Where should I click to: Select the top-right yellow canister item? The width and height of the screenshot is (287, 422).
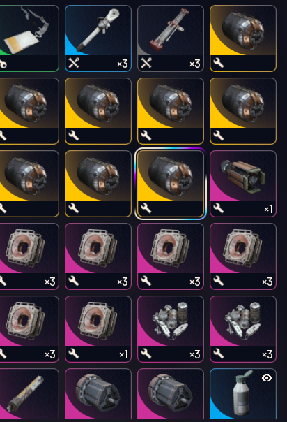[243, 38]
